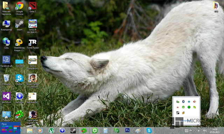224x134 pixels.
Task: Open the dle-forum Visual Studio shortcut
Action: click(6, 98)
